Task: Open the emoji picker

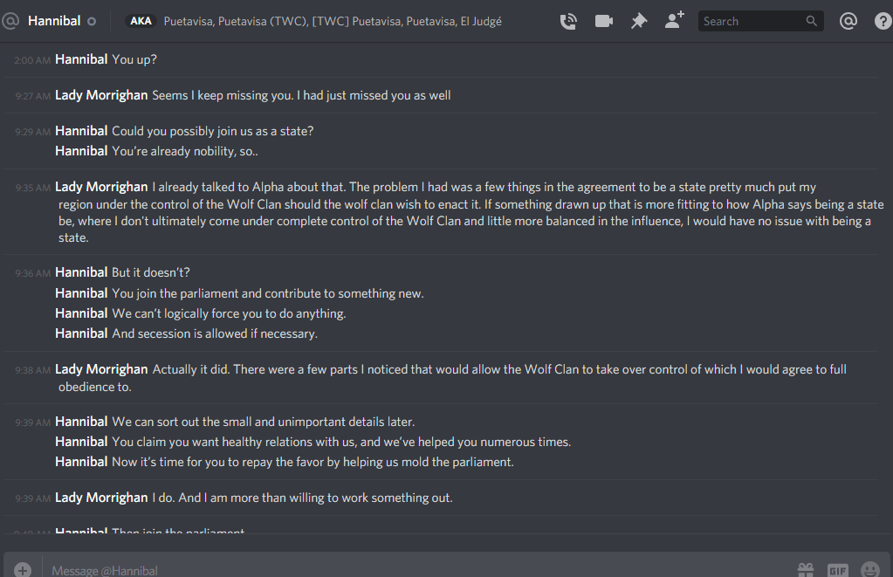Action: tap(870, 569)
